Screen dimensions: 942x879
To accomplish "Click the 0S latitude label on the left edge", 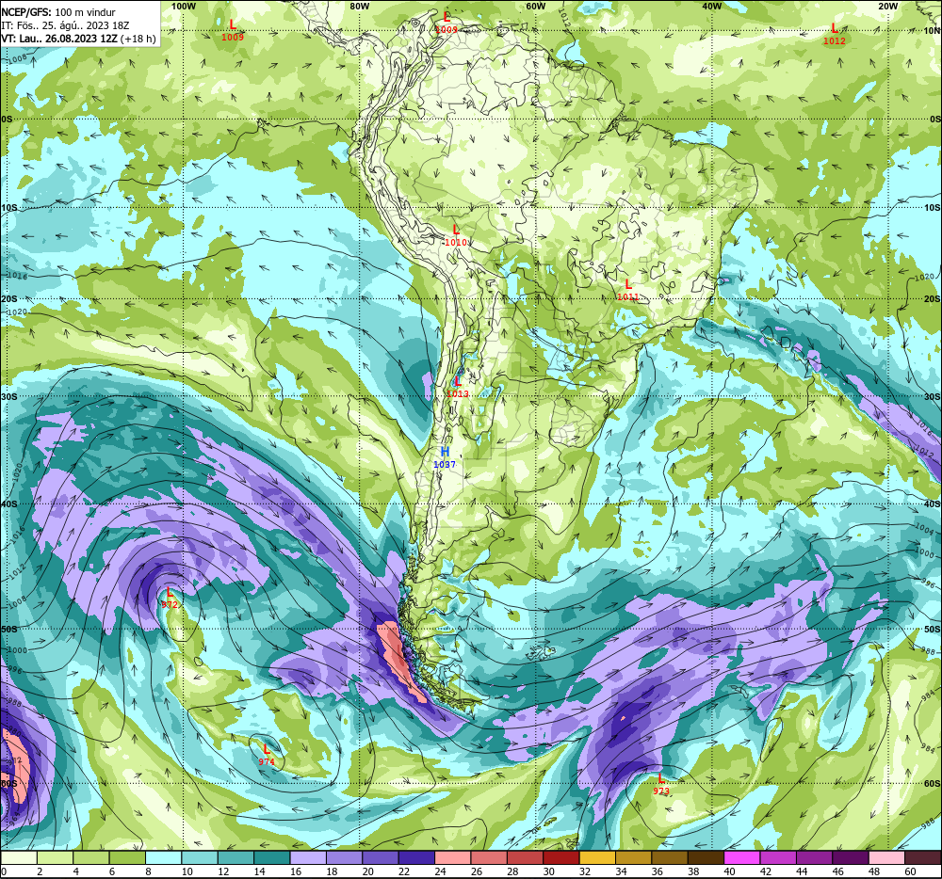I will pyautogui.click(x=7, y=120).
